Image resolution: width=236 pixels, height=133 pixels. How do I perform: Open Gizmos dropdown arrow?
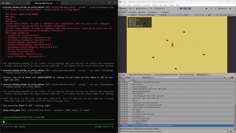(235, 15)
